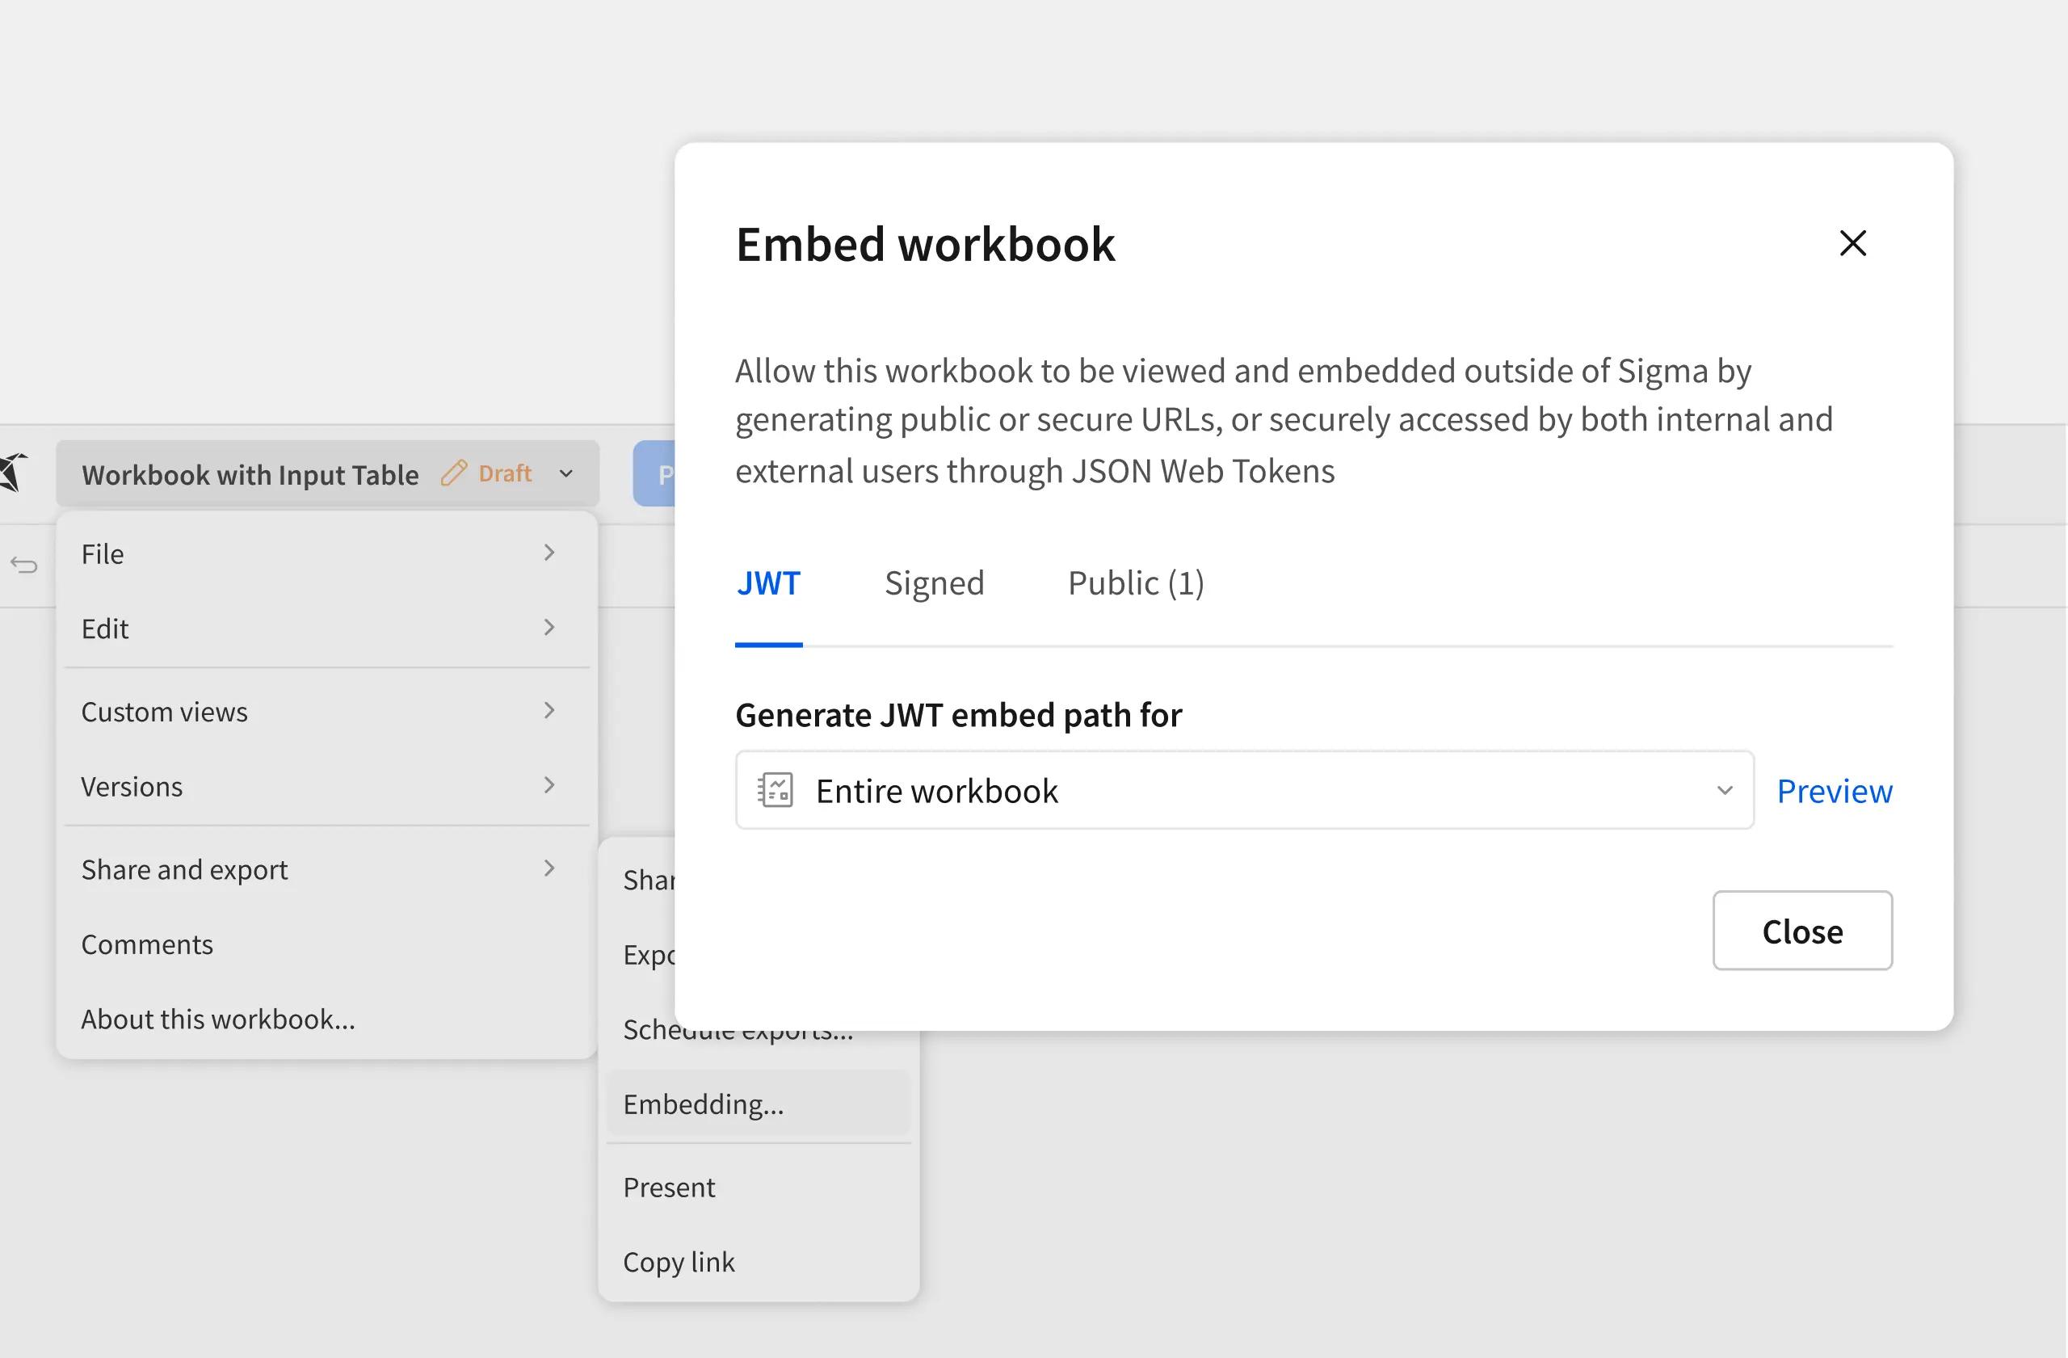Open the Share and export submenu

pos(326,868)
